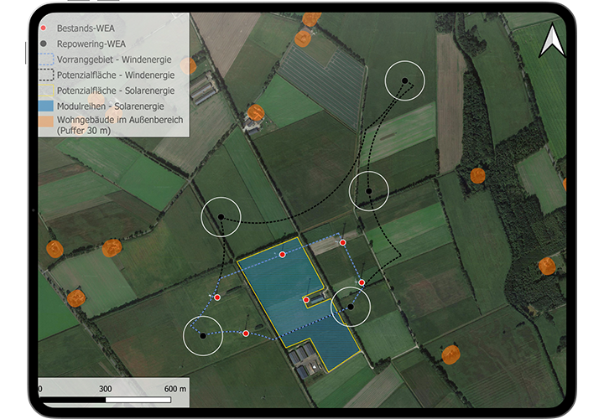Click the black dashed Potenzialfläche Windenergie symbol

point(45,75)
